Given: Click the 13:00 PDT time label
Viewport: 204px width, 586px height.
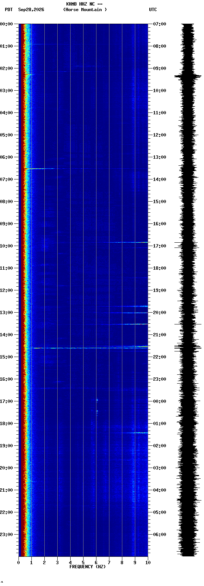Looking at the screenshot, I should (x=6, y=313).
